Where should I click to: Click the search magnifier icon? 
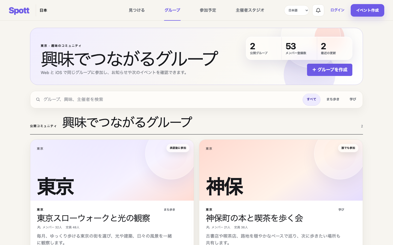pos(38,100)
